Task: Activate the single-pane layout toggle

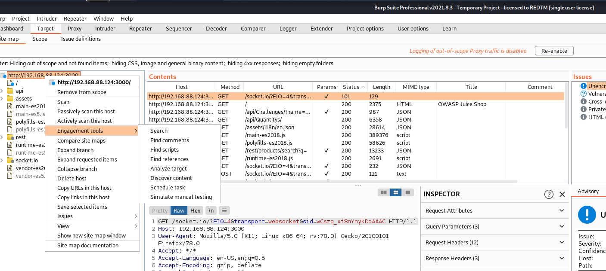Action: [408, 192]
